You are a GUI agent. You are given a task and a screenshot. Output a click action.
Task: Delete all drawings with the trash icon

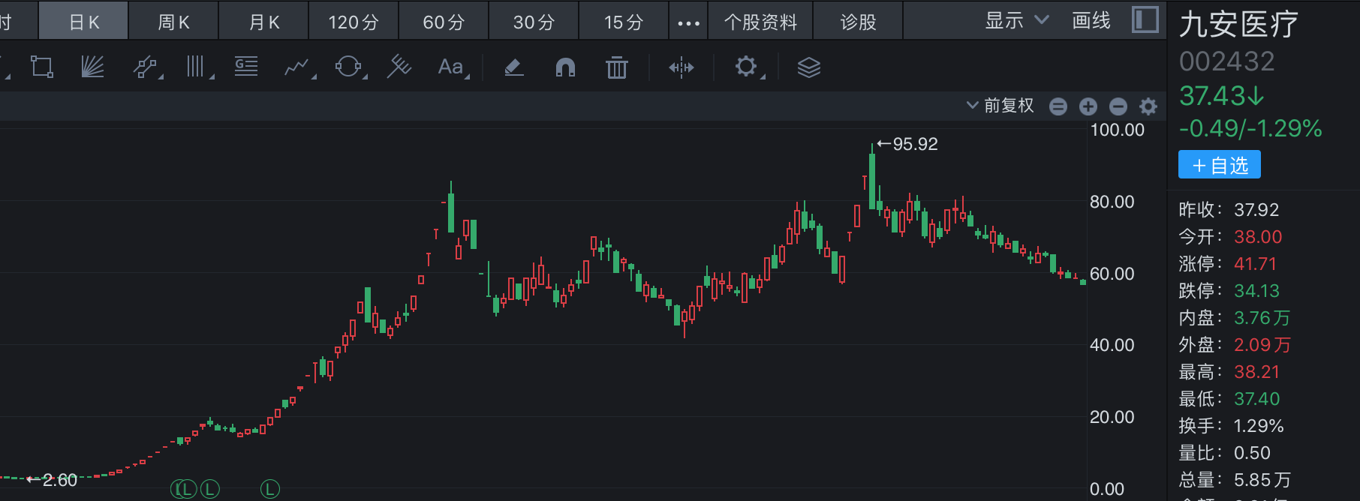tap(616, 67)
